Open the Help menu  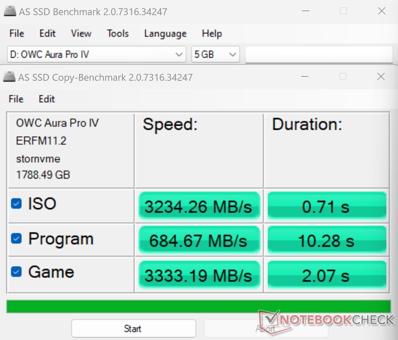[x=212, y=34]
